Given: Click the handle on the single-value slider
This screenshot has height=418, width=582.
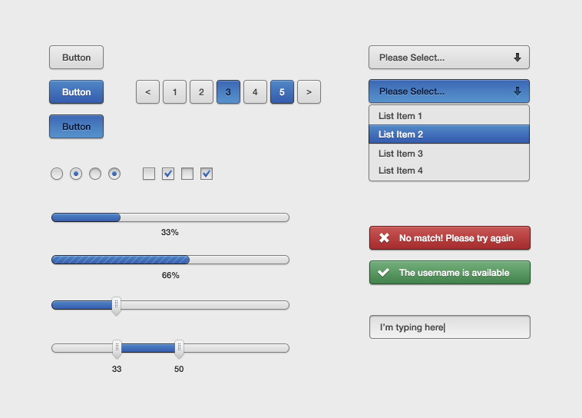Looking at the screenshot, I should click(x=116, y=306).
